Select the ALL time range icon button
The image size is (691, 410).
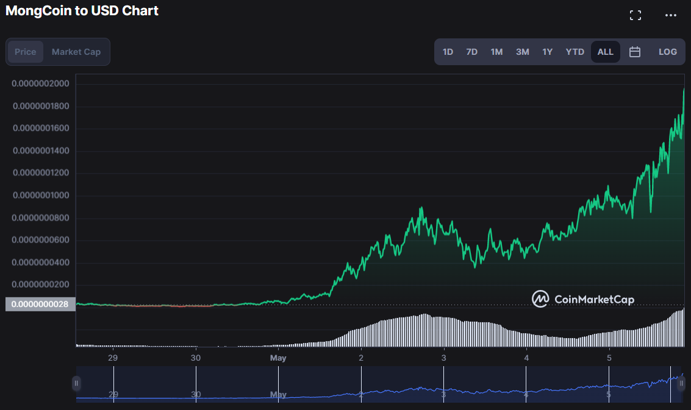(x=605, y=52)
